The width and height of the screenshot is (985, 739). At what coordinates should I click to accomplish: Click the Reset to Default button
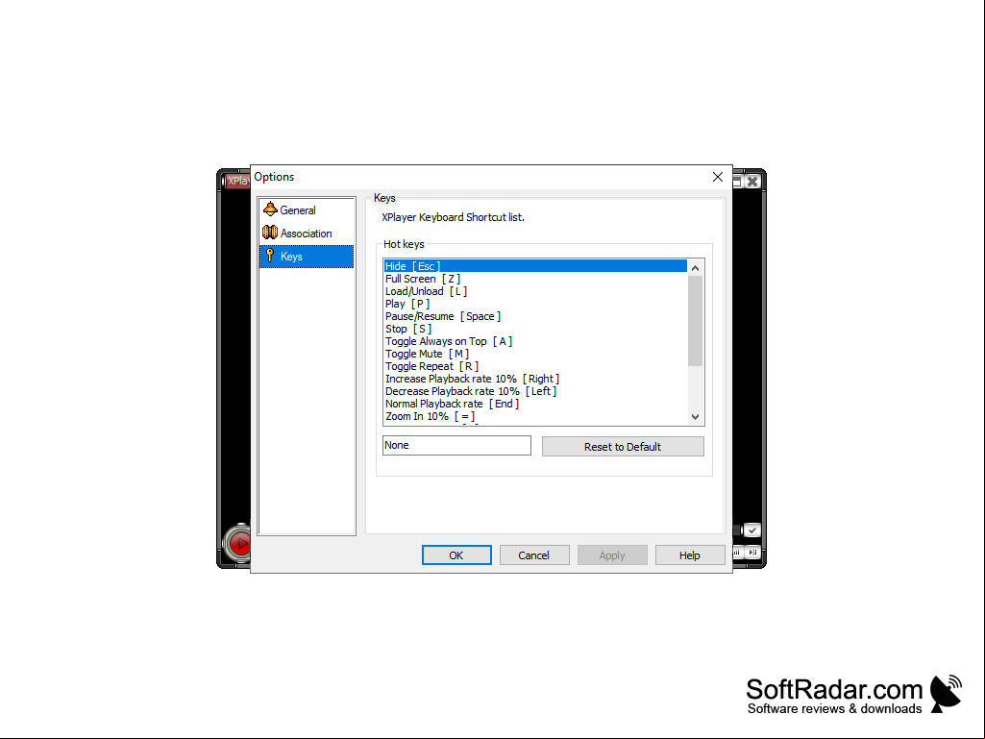pos(623,447)
